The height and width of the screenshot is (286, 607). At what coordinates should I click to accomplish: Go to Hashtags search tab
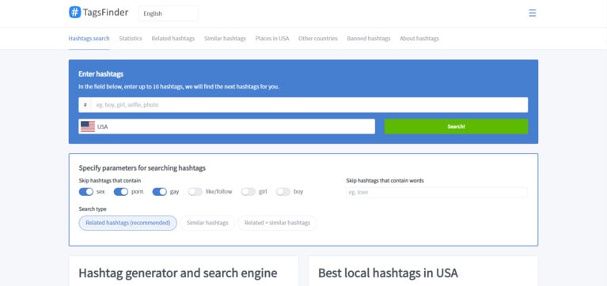point(89,38)
